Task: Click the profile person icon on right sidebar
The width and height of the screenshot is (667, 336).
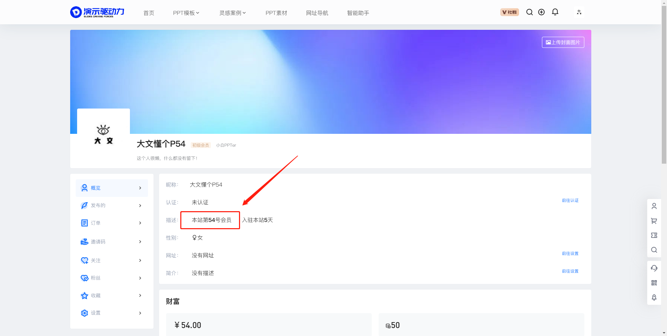Action: point(654,206)
